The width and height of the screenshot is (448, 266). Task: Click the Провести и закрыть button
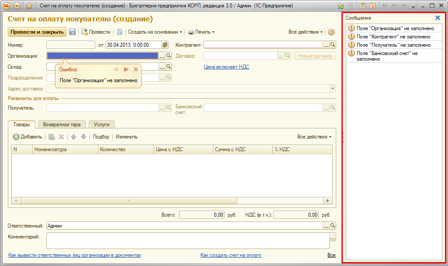coord(37,32)
